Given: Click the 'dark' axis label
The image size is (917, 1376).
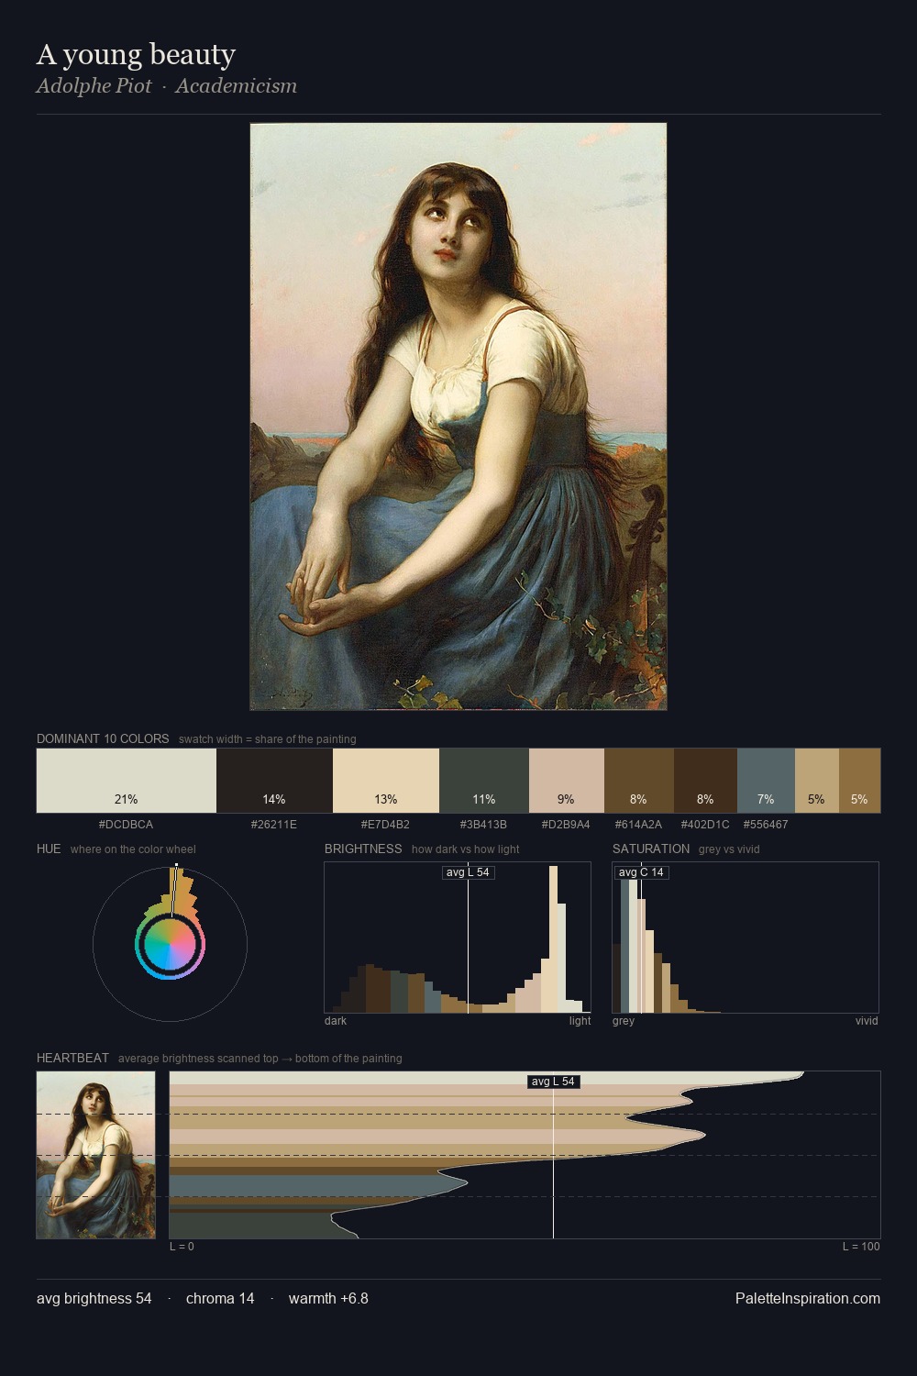Looking at the screenshot, I should point(336,1021).
